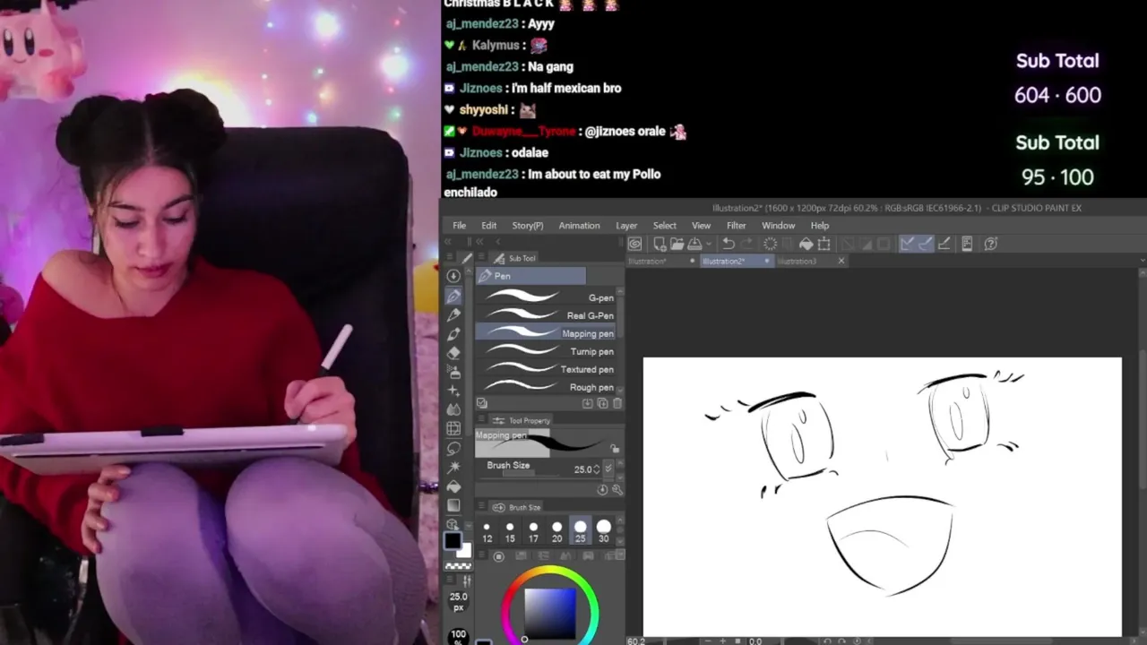Choose the Textured pen sub tool

click(x=547, y=369)
